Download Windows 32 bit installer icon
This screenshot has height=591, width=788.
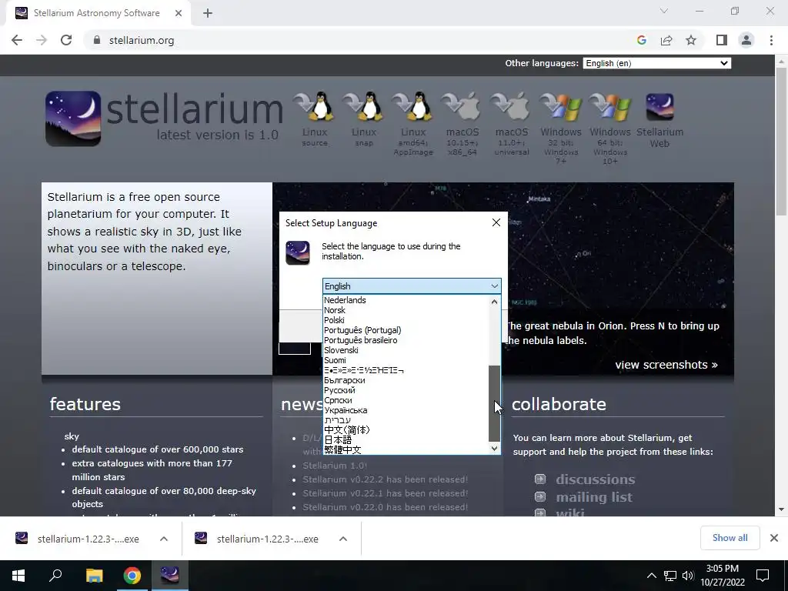coord(561,106)
